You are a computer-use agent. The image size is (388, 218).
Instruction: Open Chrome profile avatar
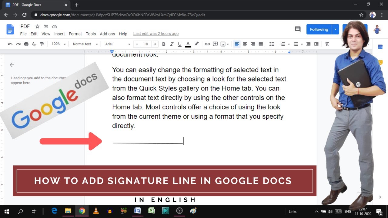(373, 15)
